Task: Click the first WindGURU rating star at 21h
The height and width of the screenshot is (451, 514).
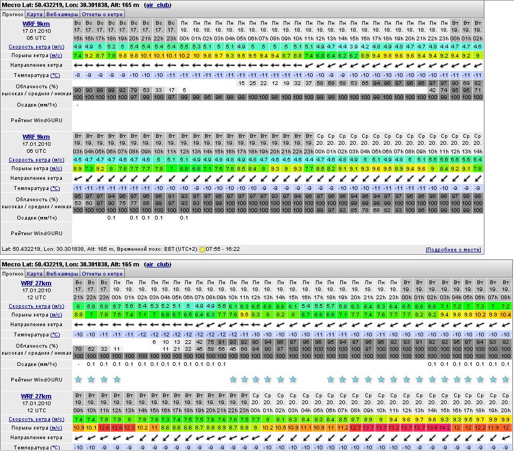Action: tap(79, 379)
